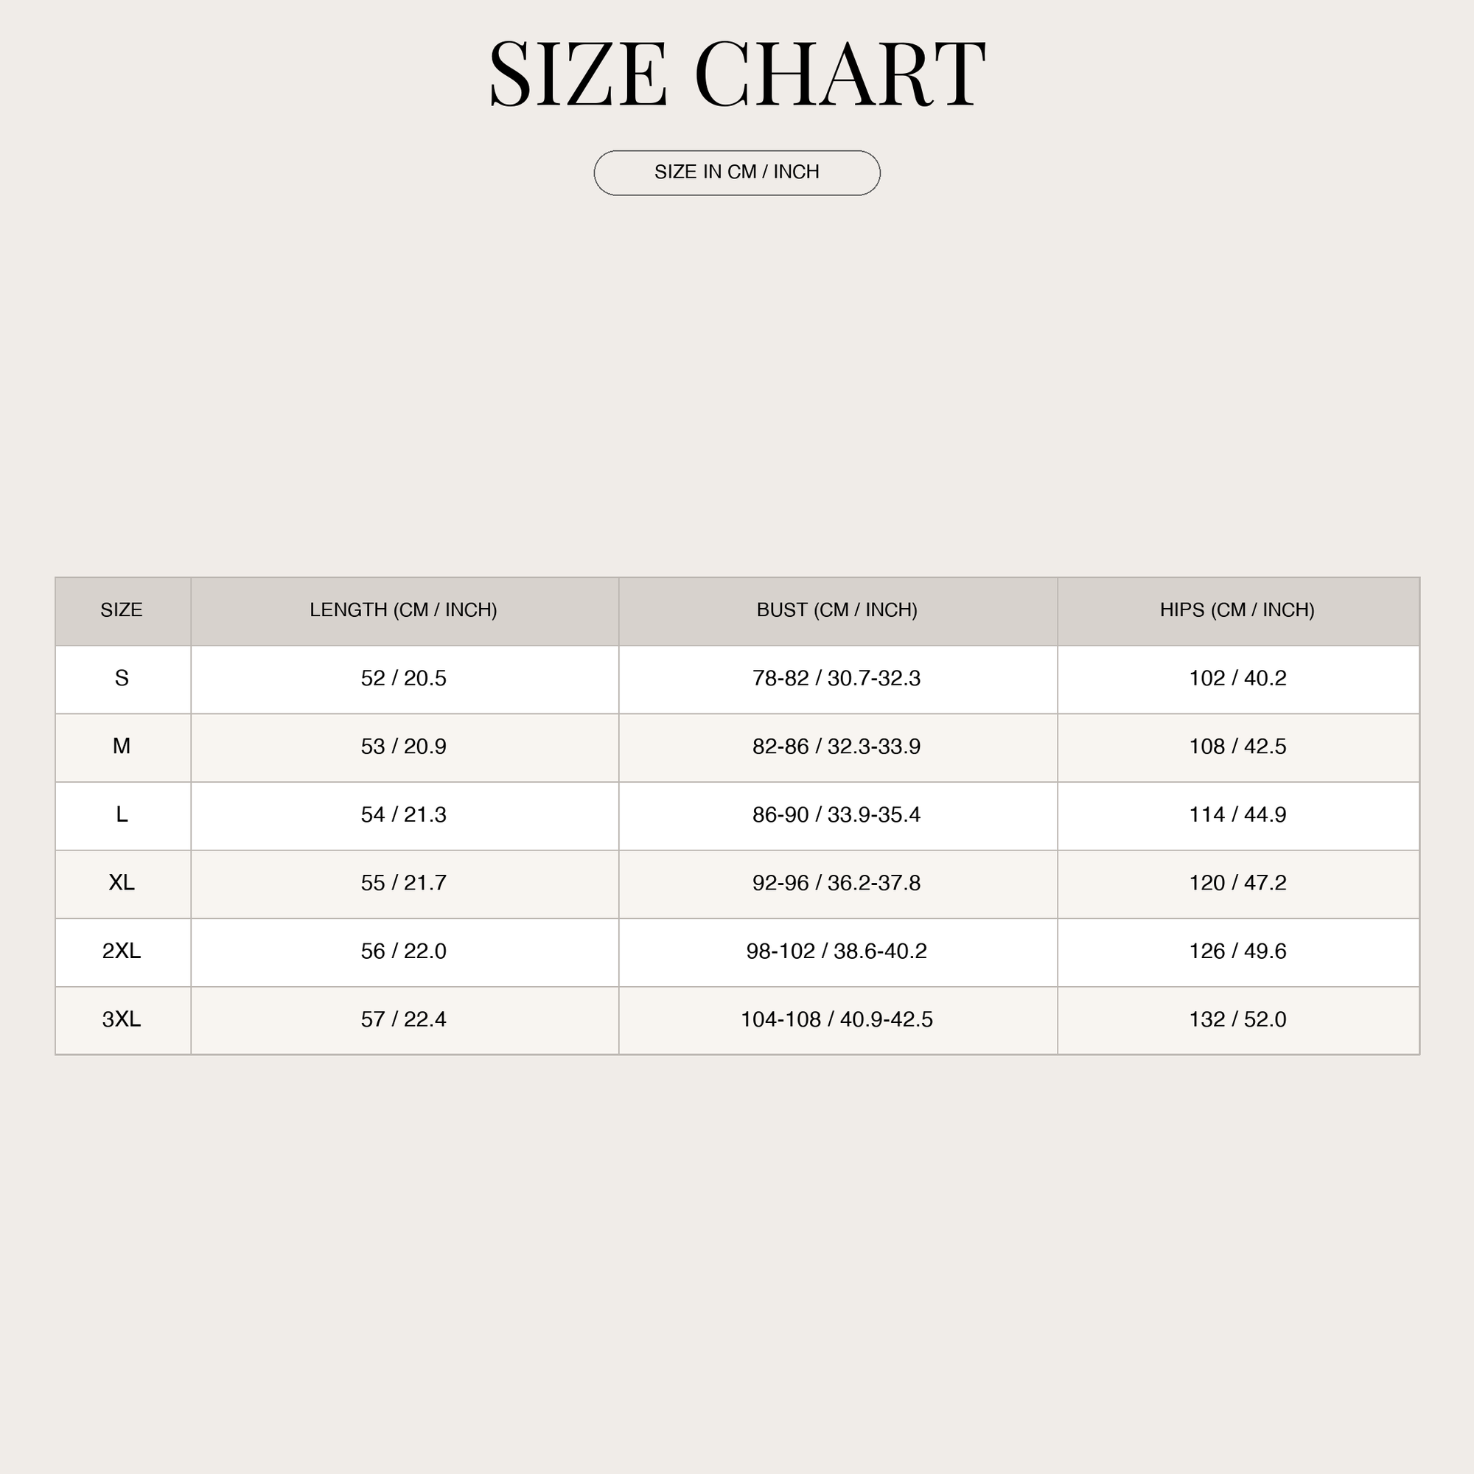Click the XL size row label
The height and width of the screenshot is (1474, 1474).
pos(122,884)
